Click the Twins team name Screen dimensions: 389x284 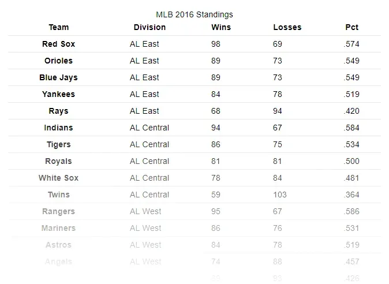click(59, 195)
